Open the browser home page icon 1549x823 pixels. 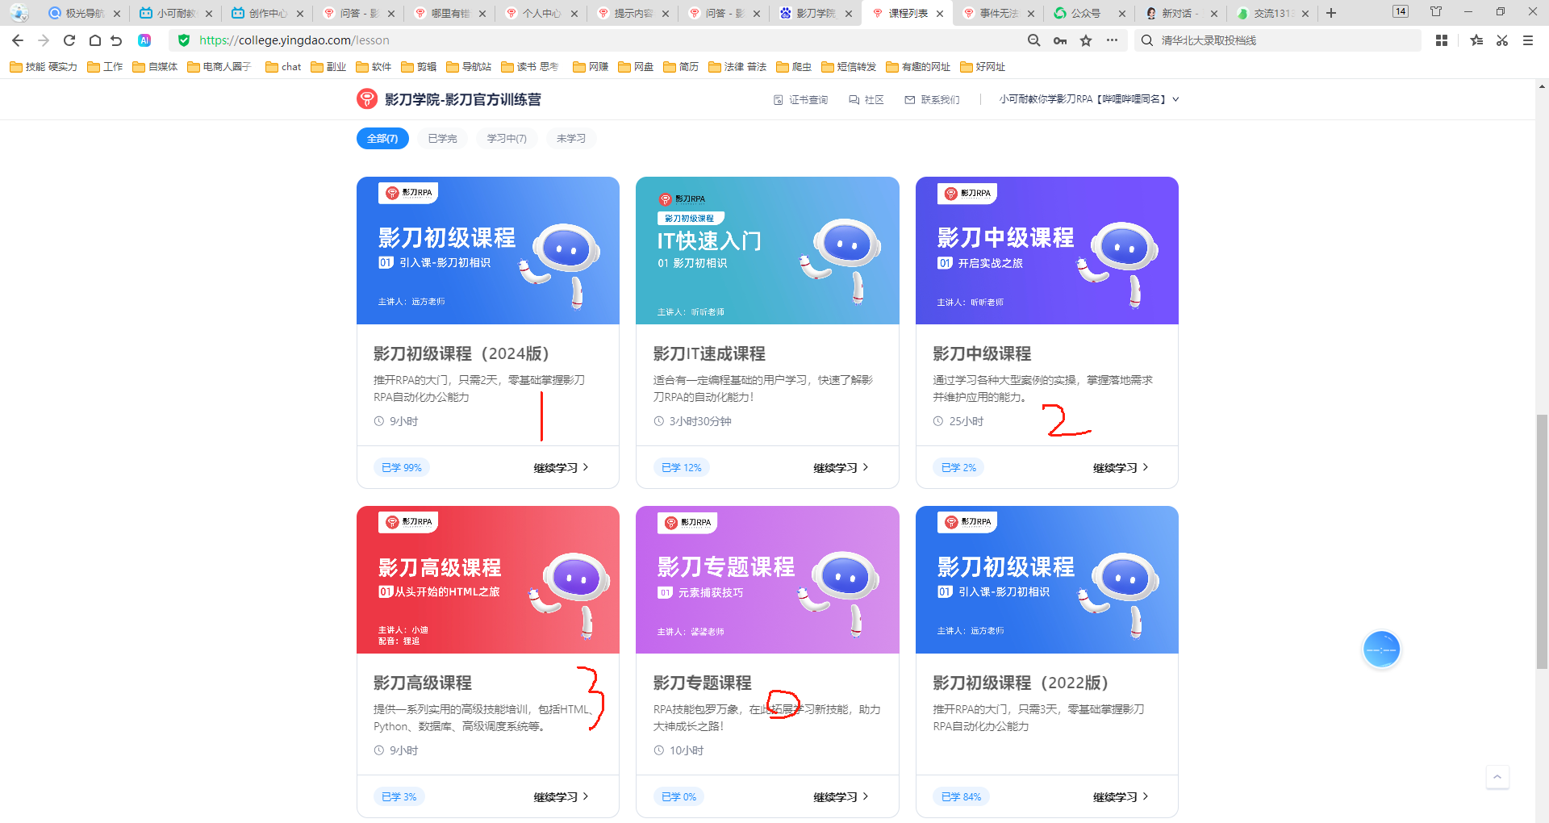[94, 40]
